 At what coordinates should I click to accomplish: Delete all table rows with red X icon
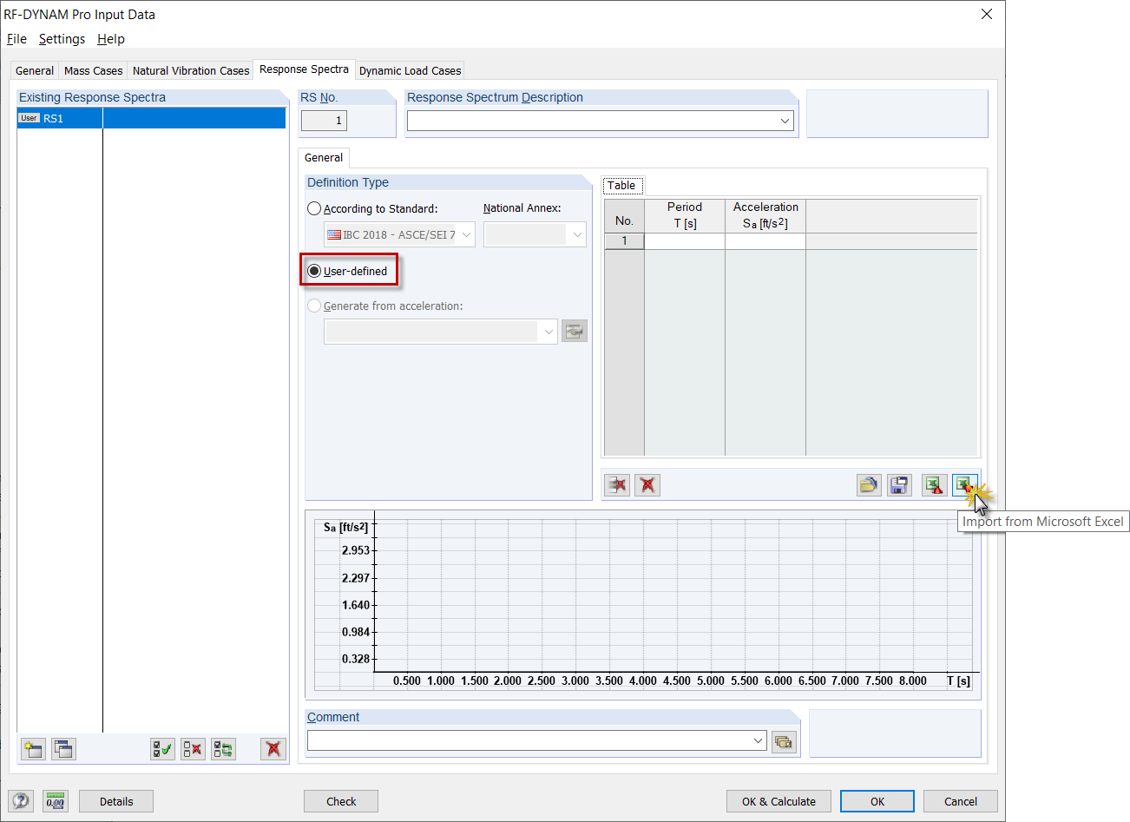tap(647, 484)
